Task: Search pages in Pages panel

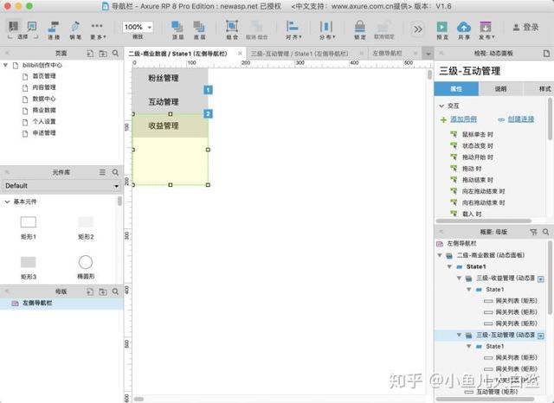Action: coord(115,54)
